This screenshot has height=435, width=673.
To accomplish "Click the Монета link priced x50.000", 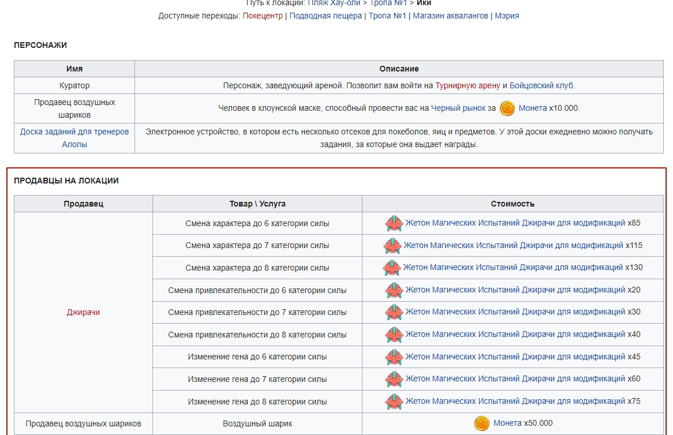I will click(x=507, y=423).
